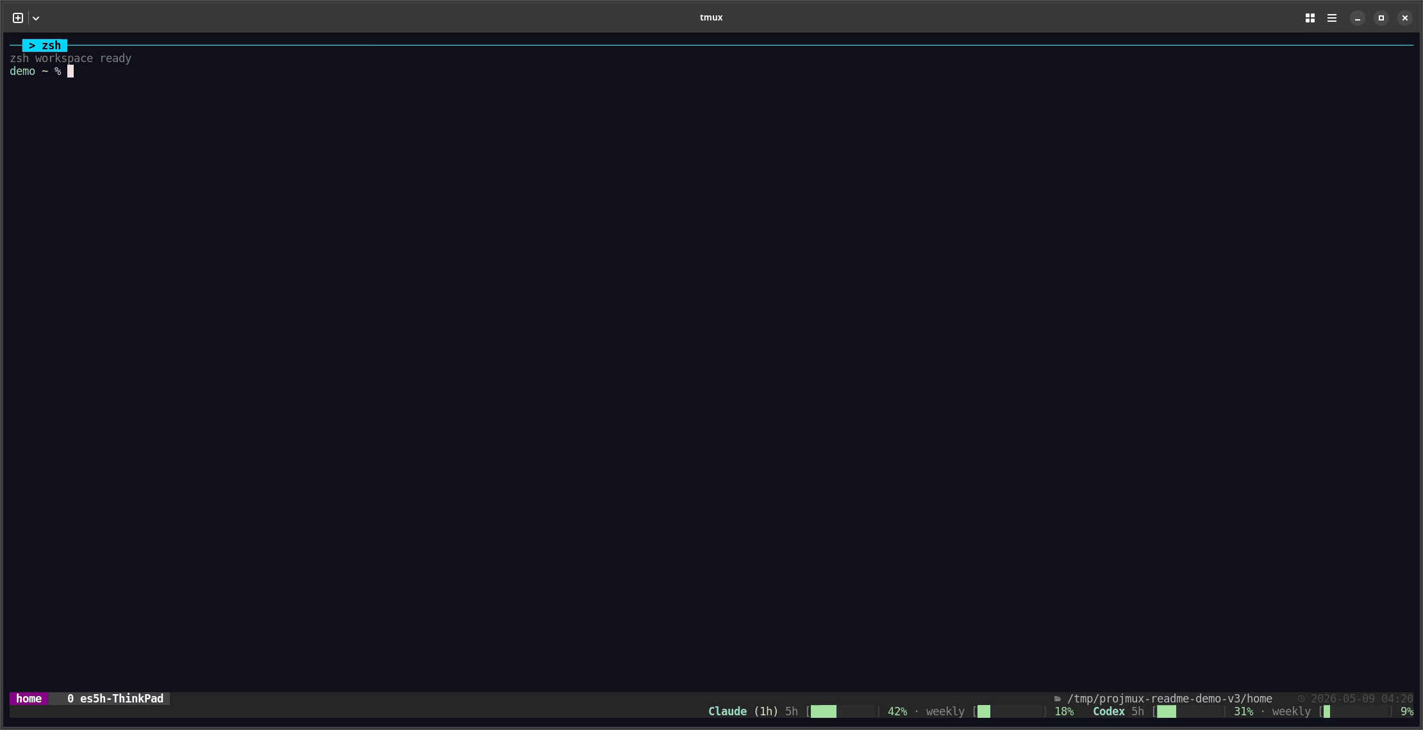Close the tmux window
Screen dimensions: 1423x730
(x=1405, y=18)
